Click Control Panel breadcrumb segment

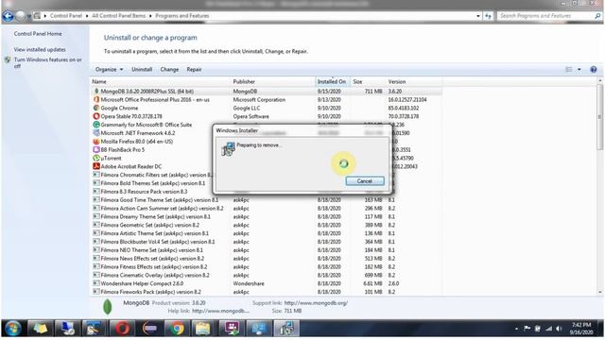[x=66, y=16]
